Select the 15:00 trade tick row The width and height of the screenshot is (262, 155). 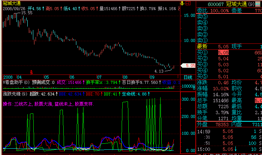pos(229,149)
